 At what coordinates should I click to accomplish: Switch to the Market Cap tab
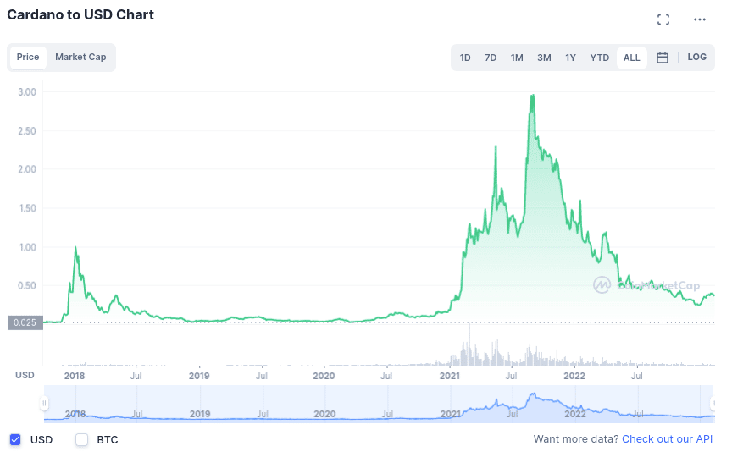80,58
